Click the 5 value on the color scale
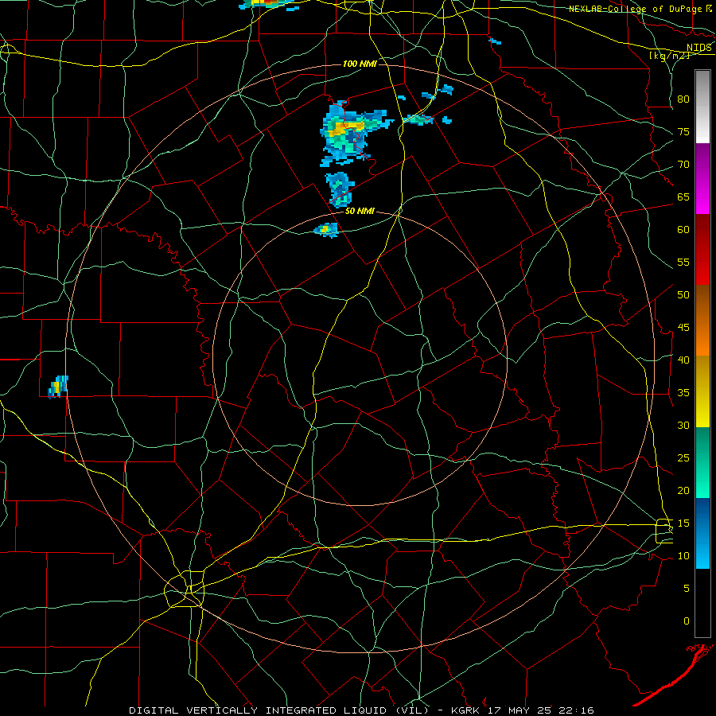The width and height of the screenshot is (716, 716). [687, 589]
